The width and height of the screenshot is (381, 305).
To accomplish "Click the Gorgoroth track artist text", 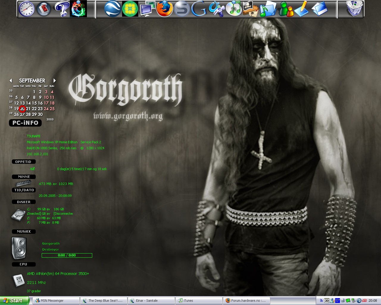I will pos(51,243).
